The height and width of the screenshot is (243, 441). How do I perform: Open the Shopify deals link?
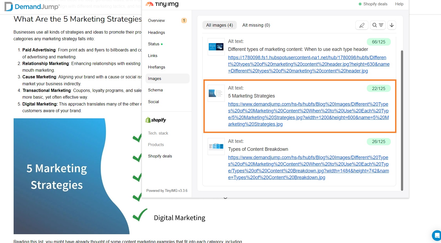click(160, 156)
